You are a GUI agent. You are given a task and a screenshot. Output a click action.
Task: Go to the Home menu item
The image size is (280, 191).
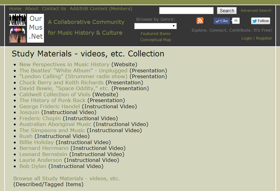[x=15, y=9]
